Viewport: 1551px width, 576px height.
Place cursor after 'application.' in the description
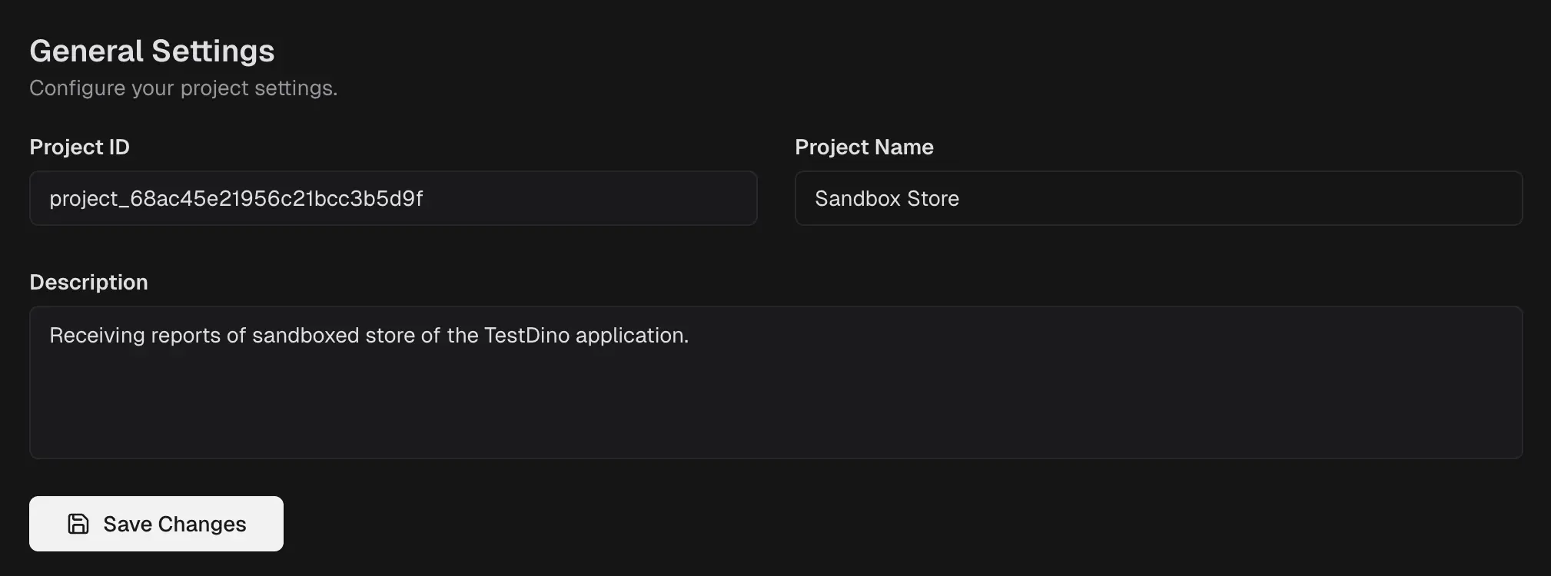tap(690, 336)
